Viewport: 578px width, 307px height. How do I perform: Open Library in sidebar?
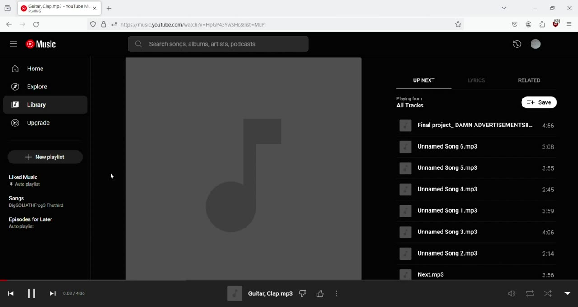tap(45, 105)
